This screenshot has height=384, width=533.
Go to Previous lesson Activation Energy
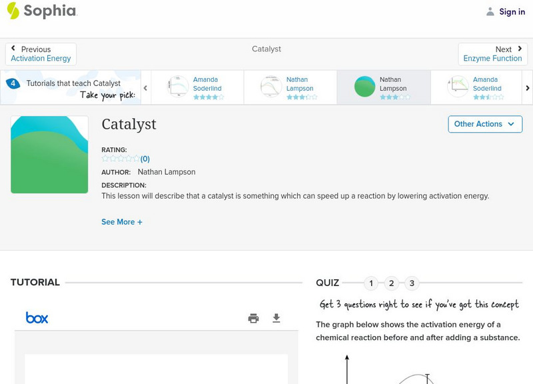(41, 54)
